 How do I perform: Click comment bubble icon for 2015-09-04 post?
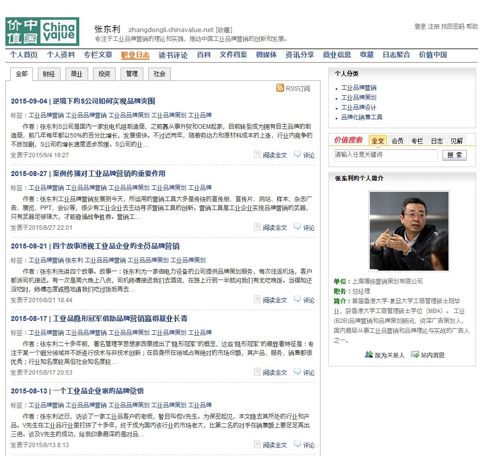pos(297,155)
